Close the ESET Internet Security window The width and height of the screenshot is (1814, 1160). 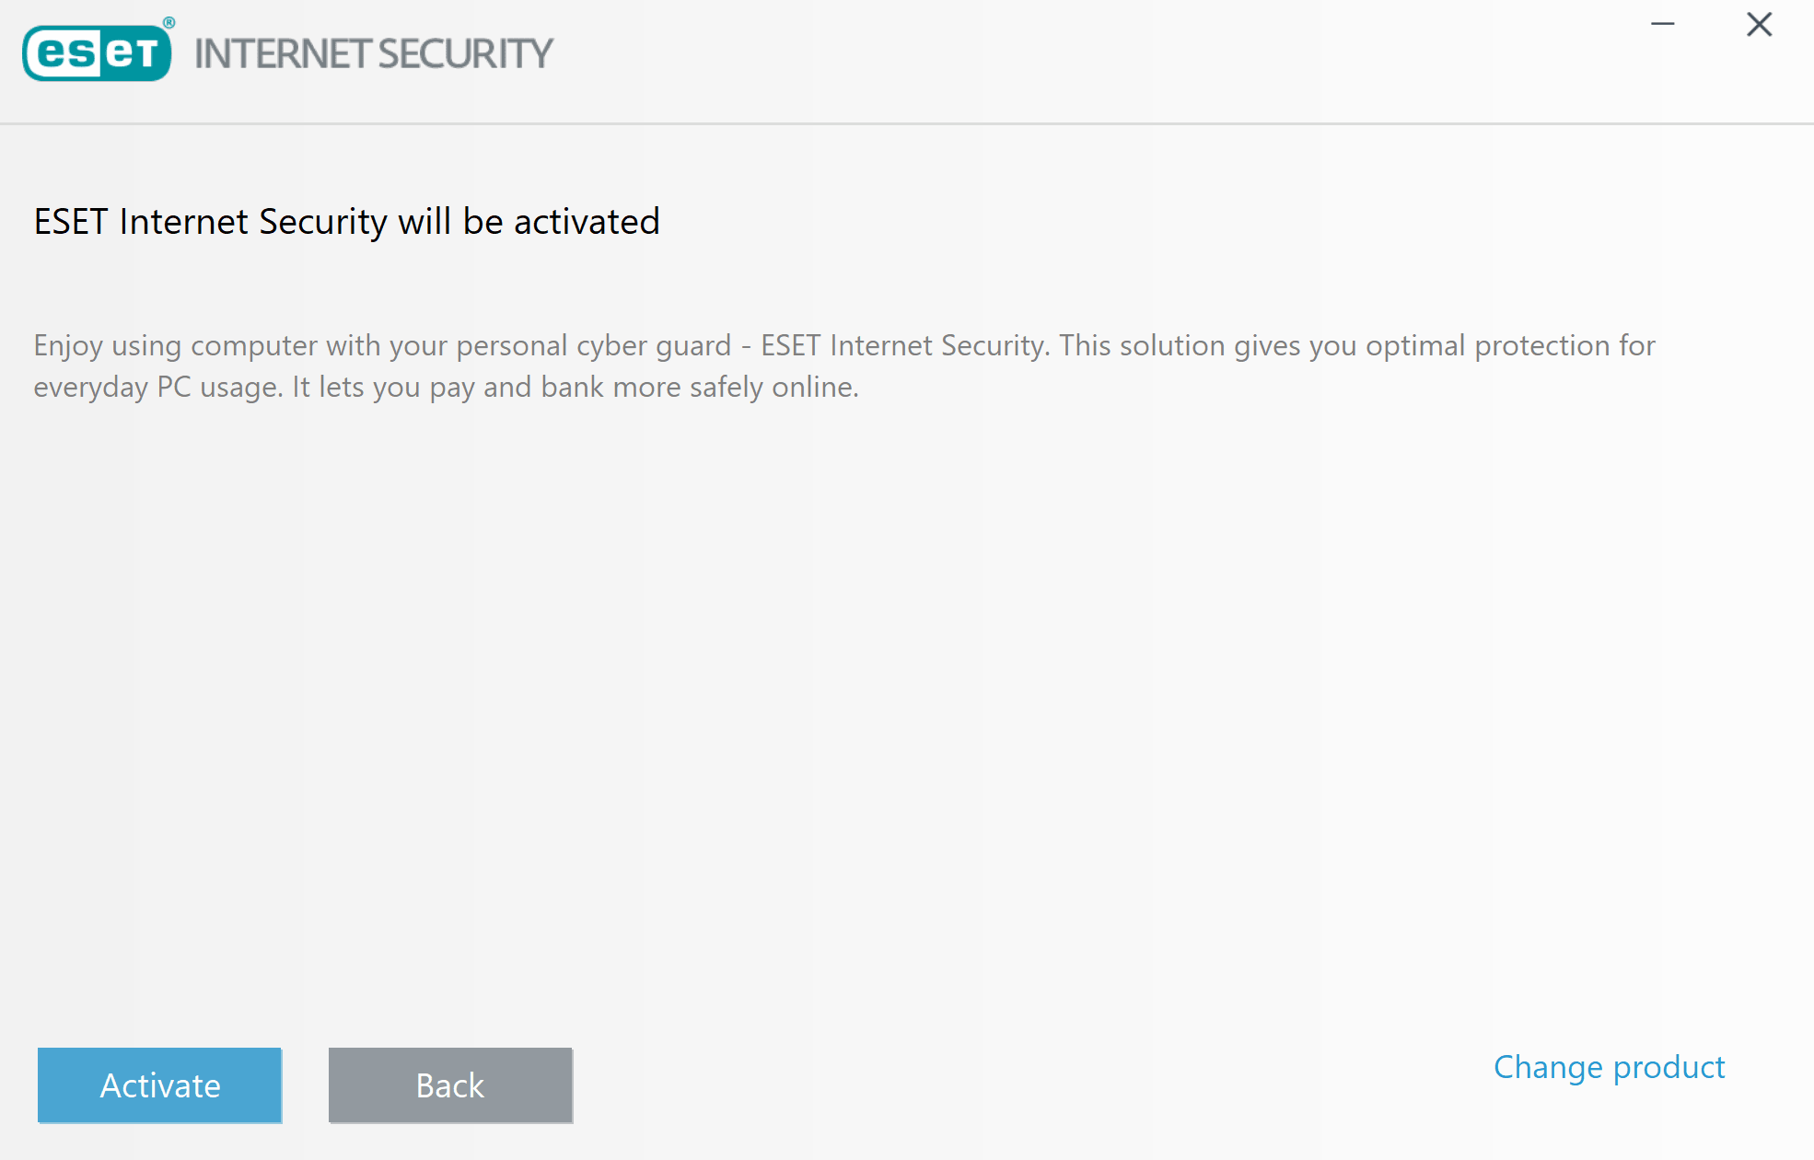coord(1760,25)
